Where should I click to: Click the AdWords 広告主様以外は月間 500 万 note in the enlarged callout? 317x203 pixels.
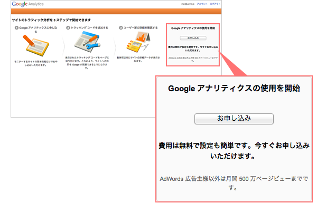point(234,183)
